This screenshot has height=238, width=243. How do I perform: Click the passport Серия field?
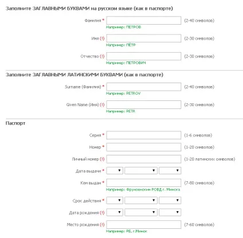click(144, 135)
